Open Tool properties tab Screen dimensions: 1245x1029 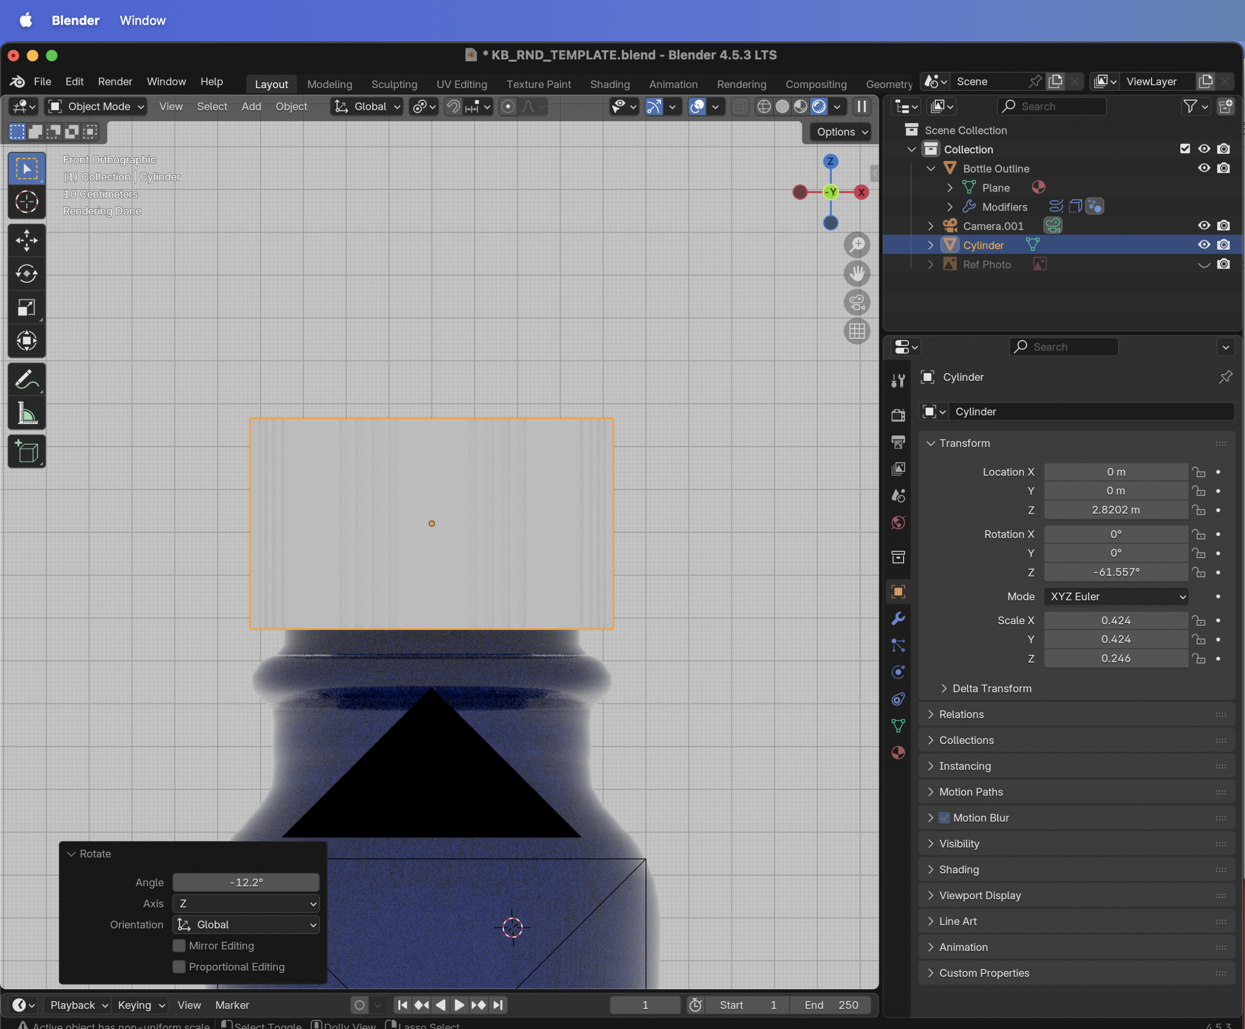(898, 380)
